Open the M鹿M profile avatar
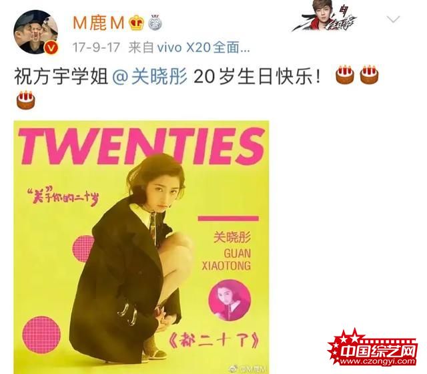The height and width of the screenshot is (374, 427). [36, 32]
